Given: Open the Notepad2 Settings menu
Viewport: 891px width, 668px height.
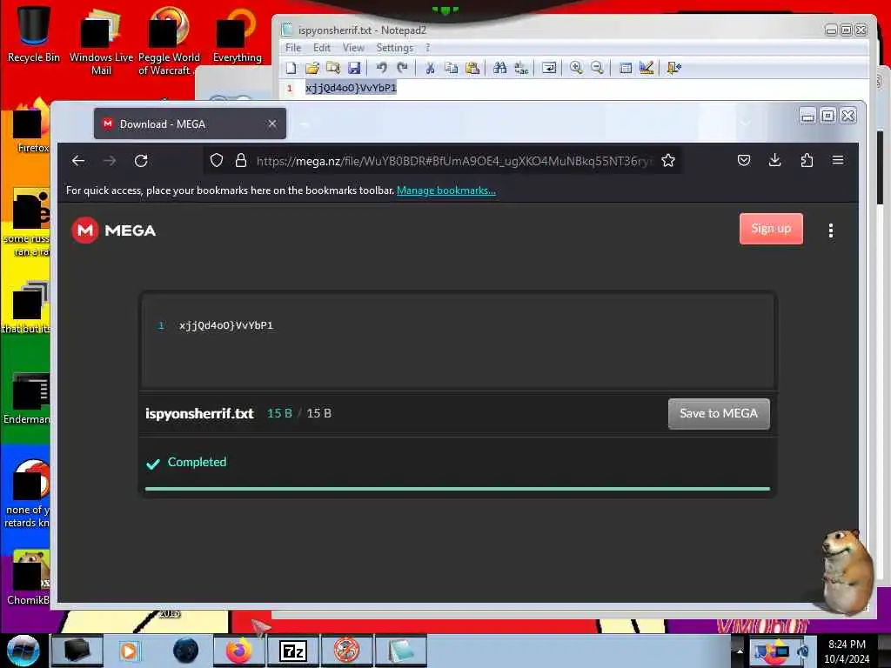Looking at the screenshot, I should (x=394, y=48).
